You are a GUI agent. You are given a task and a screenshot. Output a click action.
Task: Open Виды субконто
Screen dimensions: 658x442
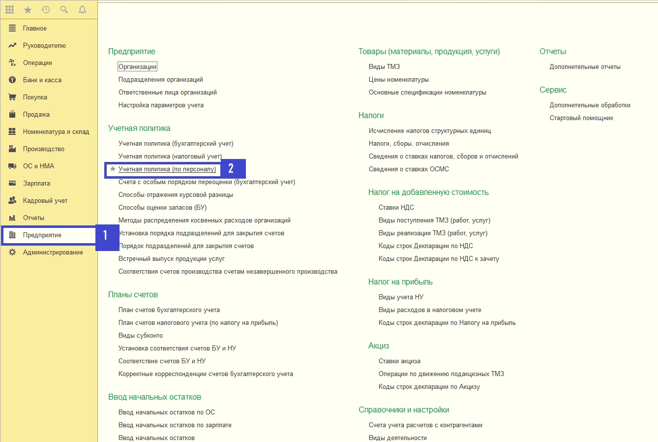[141, 335]
